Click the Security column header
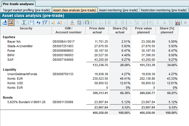This screenshot has height=126, width=189. tap(26, 28)
